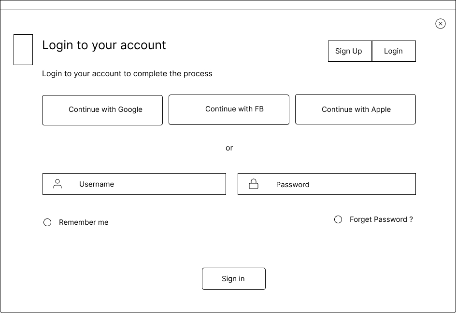Click the subtitle about completing the process

point(127,74)
